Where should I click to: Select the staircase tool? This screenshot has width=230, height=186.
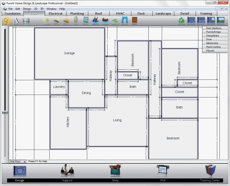click(95, 21)
